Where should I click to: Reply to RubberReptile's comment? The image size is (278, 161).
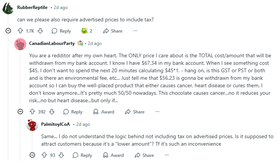(x=61, y=31)
